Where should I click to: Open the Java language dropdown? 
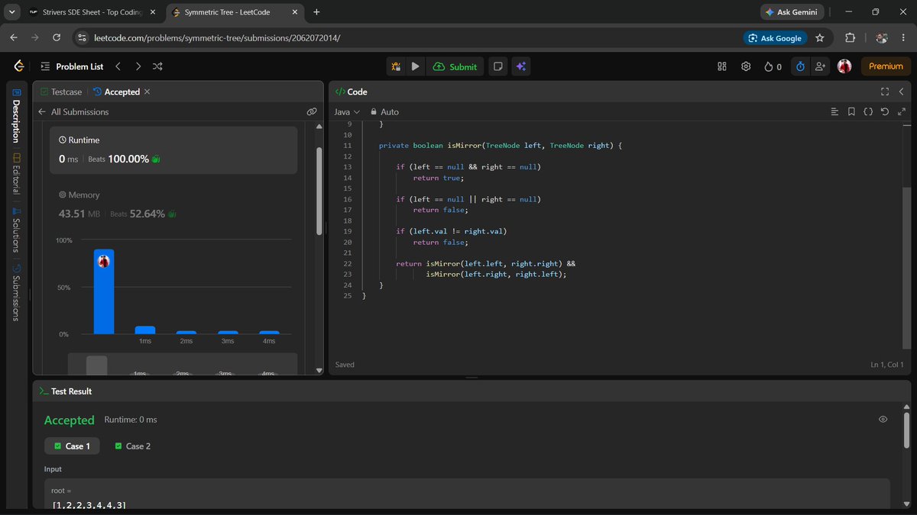pos(346,111)
